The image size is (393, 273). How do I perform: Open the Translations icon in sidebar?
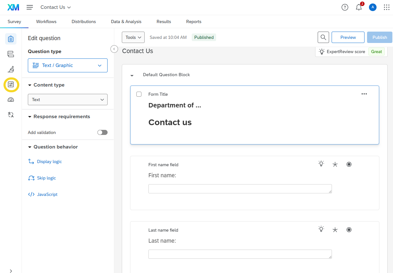[x=11, y=115]
